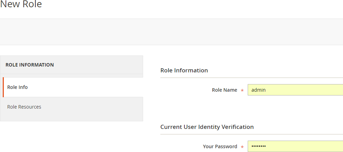Click the Current User Identity Verification heading

(207, 127)
